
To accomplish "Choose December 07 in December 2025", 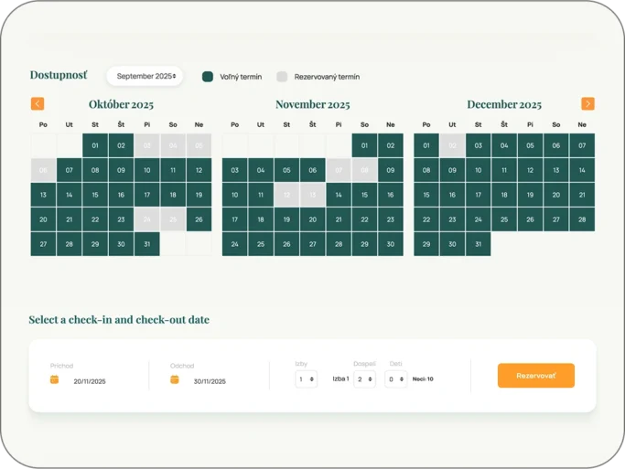I will point(582,145).
